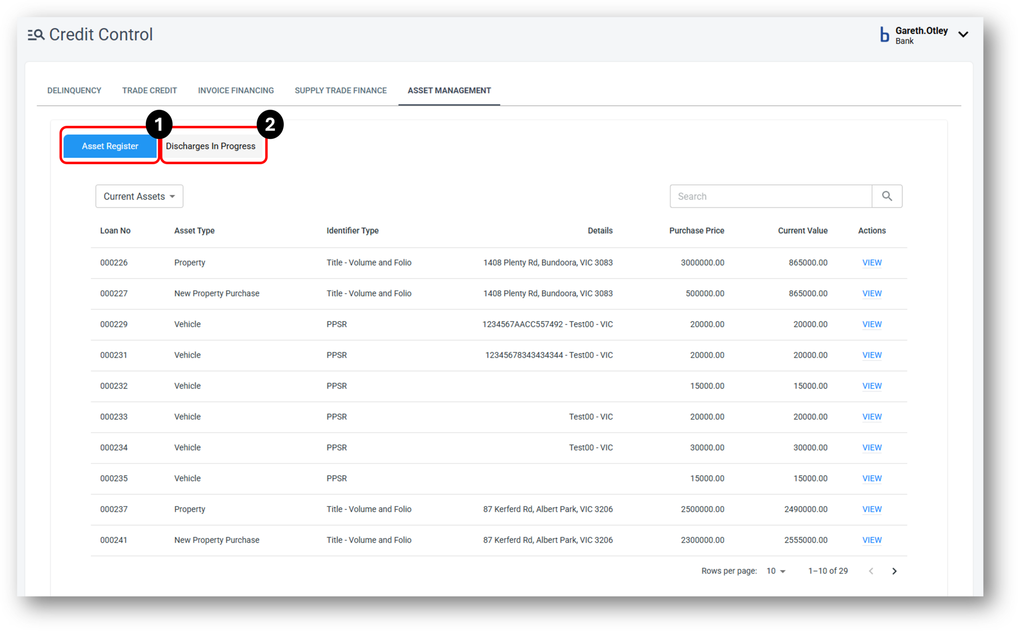Click the search magnifier beside the search field
1018x631 pixels.
(887, 196)
